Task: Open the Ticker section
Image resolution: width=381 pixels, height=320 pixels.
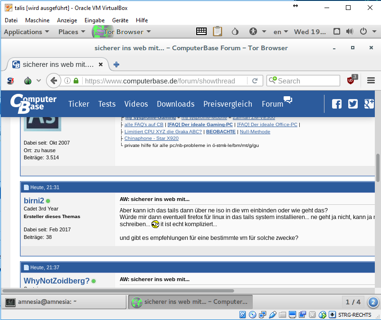Action: [79, 104]
